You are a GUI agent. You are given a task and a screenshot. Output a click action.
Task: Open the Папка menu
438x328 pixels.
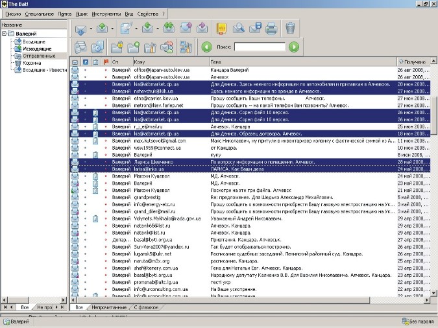(64, 14)
